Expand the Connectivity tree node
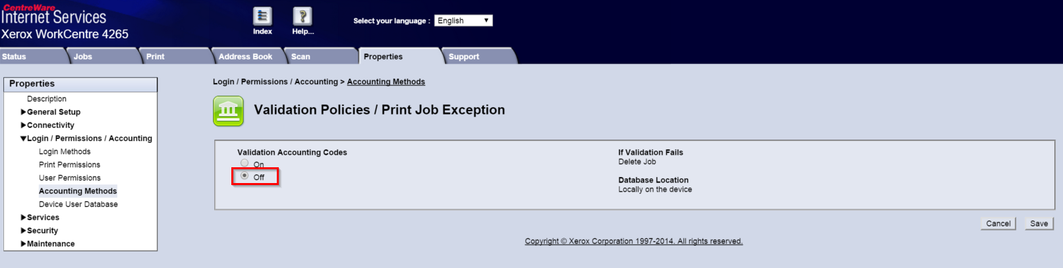Image resolution: width=1063 pixels, height=268 pixels. 24,125
